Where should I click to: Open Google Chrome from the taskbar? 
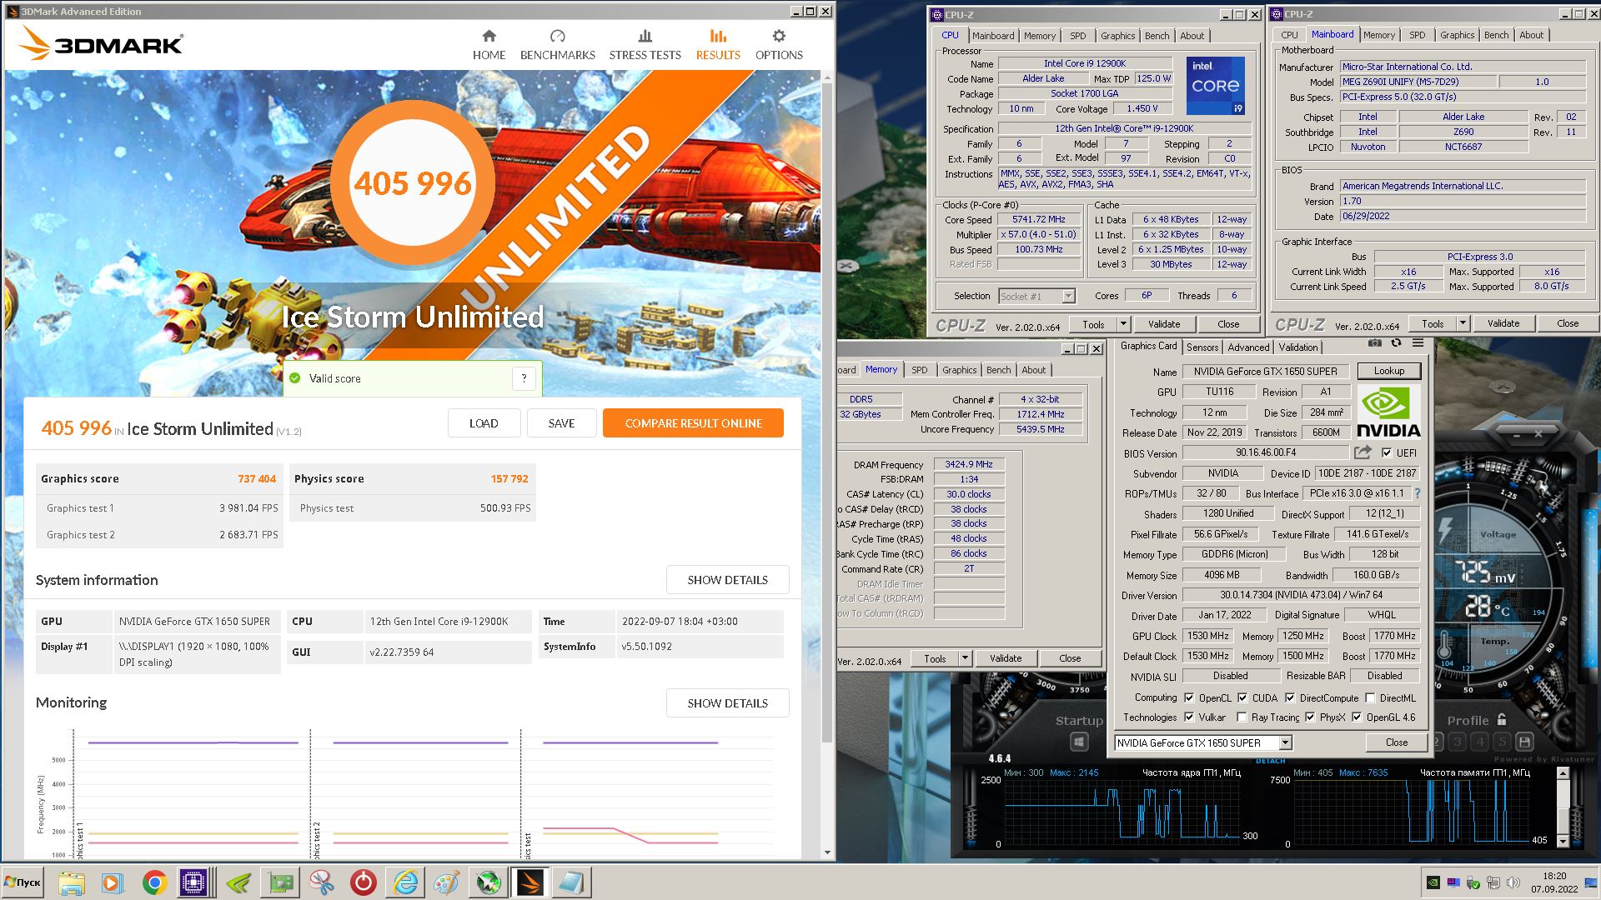[x=154, y=882]
